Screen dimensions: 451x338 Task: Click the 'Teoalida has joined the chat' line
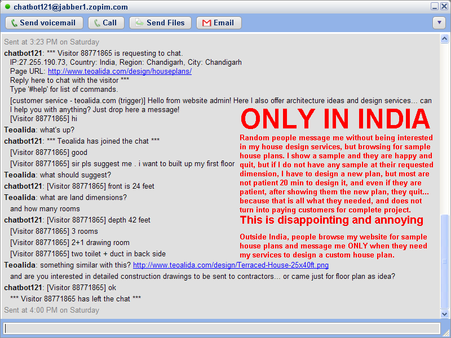pyautogui.click(x=82, y=141)
